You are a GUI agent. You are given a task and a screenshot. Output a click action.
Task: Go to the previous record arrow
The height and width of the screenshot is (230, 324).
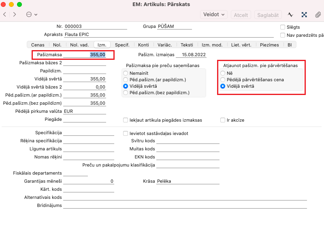[4, 15]
